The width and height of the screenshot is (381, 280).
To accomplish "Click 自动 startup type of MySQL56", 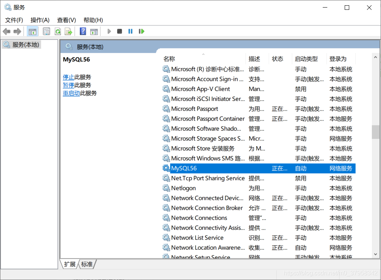I will pyautogui.click(x=300, y=169).
